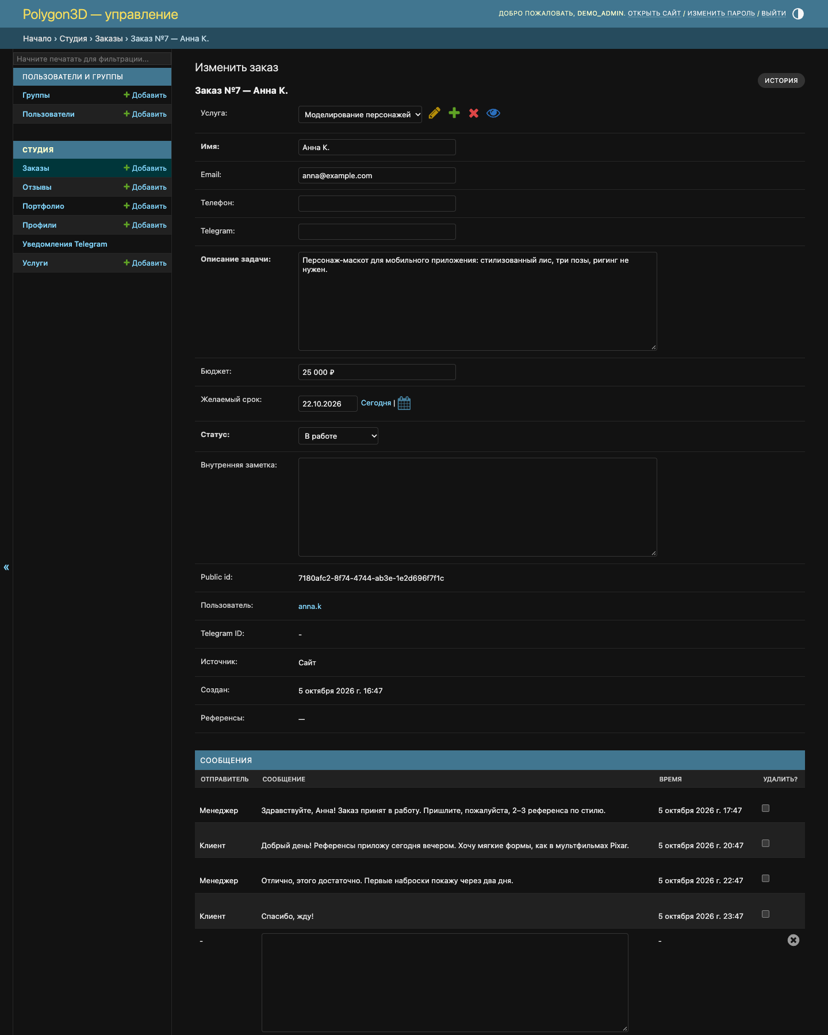Click Изменить пароль link

pyautogui.click(x=721, y=13)
